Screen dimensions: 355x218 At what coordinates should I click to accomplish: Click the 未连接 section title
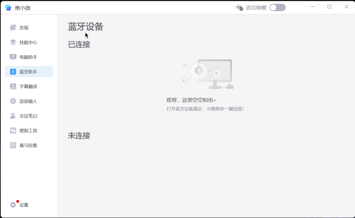(x=79, y=136)
